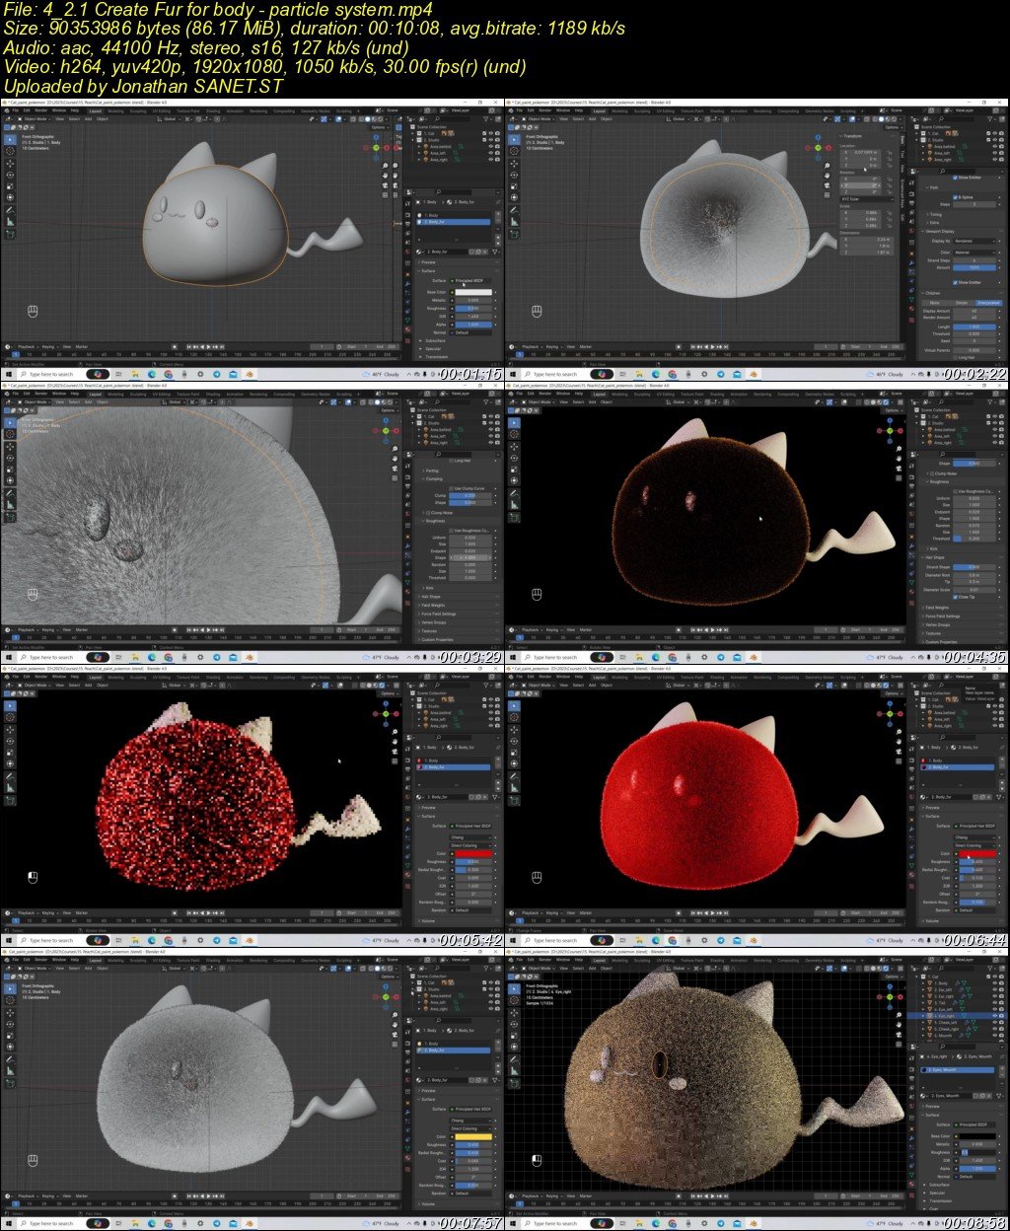This screenshot has height=1231, width=1010.
Task: Click timeline Play button in 00:01:15 frame
Action: (208, 346)
